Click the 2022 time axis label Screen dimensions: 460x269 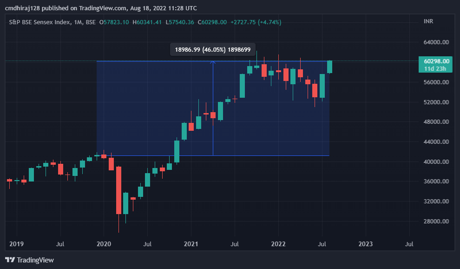tap(278, 244)
